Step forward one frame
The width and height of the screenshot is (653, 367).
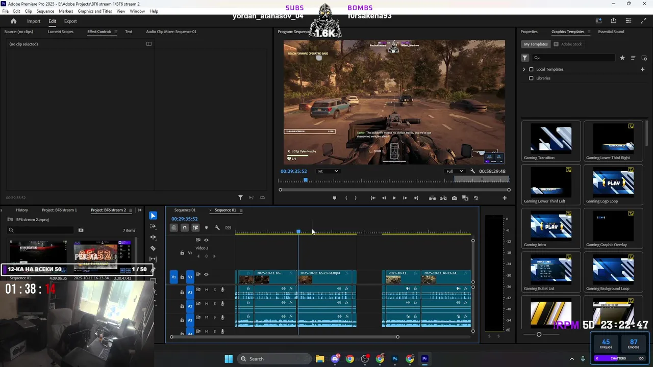tap(405, 198)
